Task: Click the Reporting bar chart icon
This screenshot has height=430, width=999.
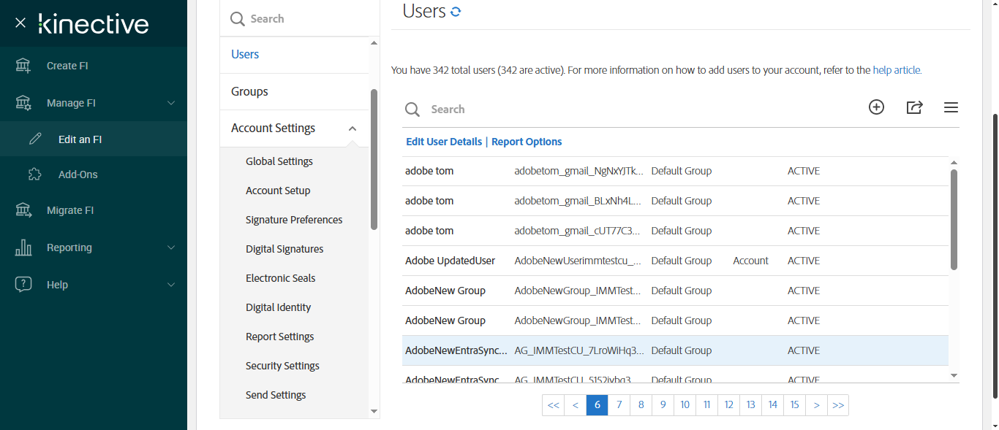Action: (x=23, y=247)
